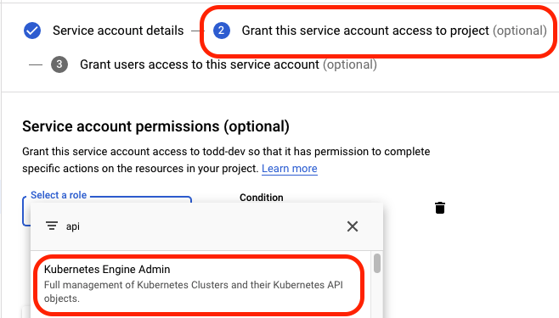This screenshot has height=318, width=559.
Task: Click the step 2 number circle
Action: [x=222, y=31]
